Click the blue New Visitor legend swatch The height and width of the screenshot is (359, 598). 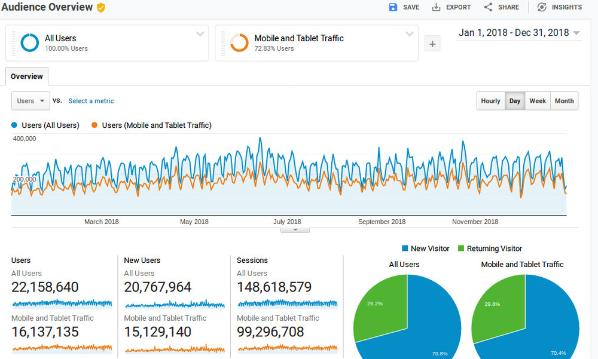405,248
